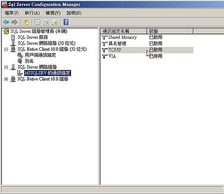Sort by the 狀態 column header
The image size is (224, 194).
click(170, 31)
